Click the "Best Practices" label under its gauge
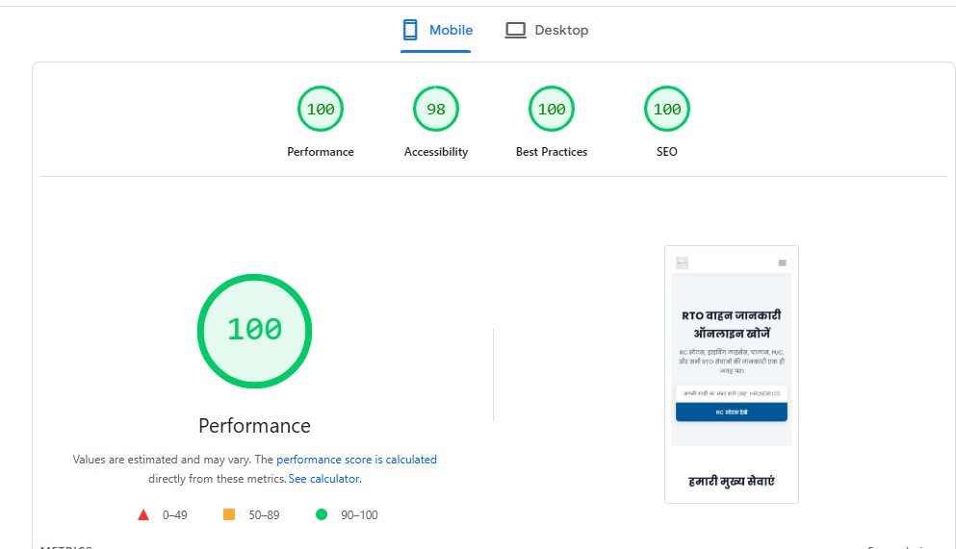The width and height of the screenshot is (956, 549). (552, 152)
